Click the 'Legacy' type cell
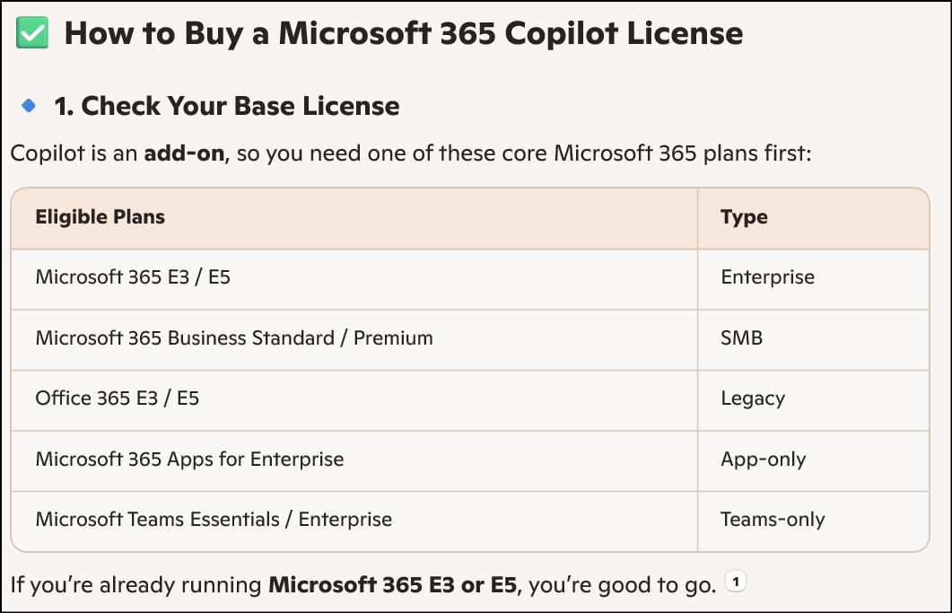 tap(753, 398)
